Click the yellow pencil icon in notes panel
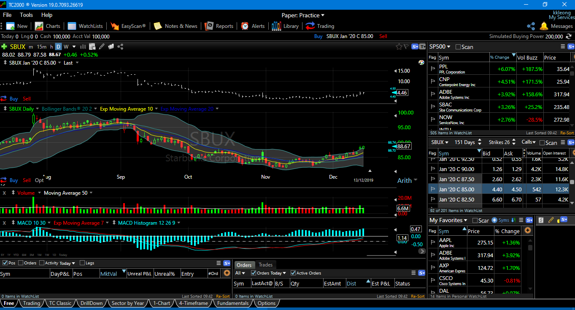Screen dimensions: 575x310 coord(551,220)
